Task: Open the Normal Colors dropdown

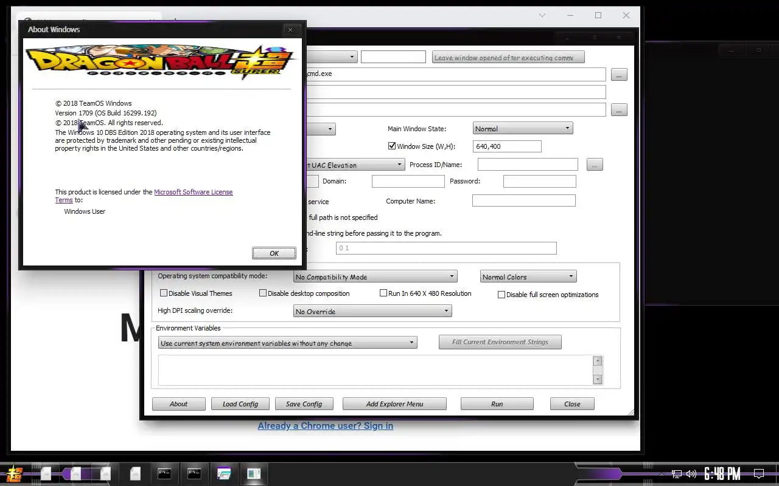Action: pos(528,276)
